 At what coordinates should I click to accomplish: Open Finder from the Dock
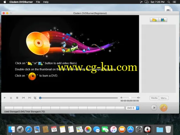[x=12, y=129]
